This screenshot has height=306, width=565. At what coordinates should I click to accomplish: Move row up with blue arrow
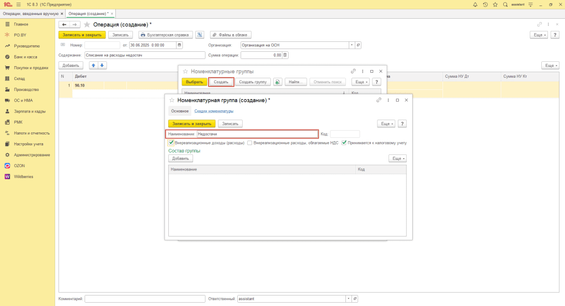pos(93,65)
